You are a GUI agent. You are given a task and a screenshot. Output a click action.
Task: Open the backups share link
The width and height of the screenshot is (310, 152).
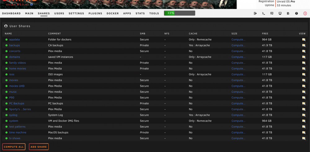point(15,46)
